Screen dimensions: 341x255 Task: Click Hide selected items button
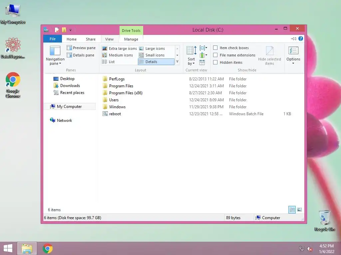point(269,55)
